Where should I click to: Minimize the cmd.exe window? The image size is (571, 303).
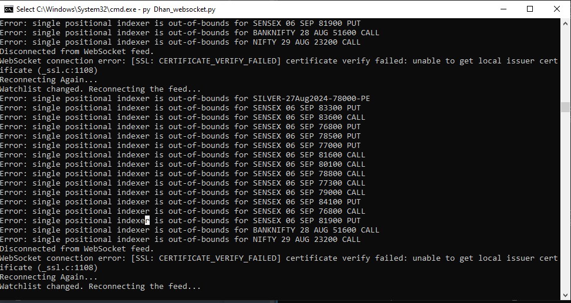tap(504, 9)
